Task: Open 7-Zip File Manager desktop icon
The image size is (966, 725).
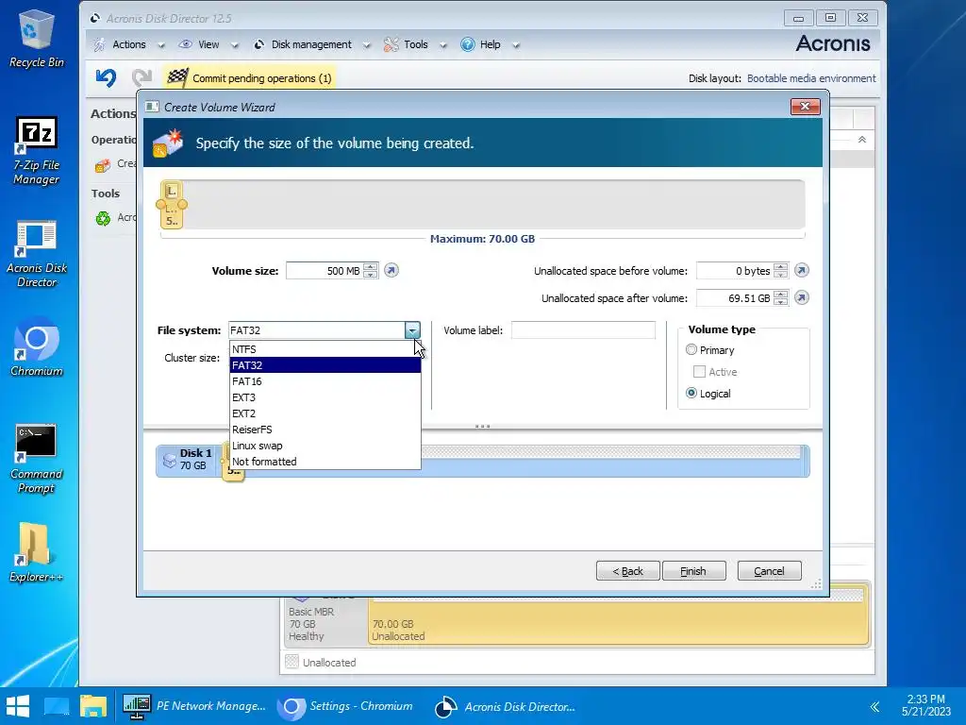Action: [x=37, y=151]
